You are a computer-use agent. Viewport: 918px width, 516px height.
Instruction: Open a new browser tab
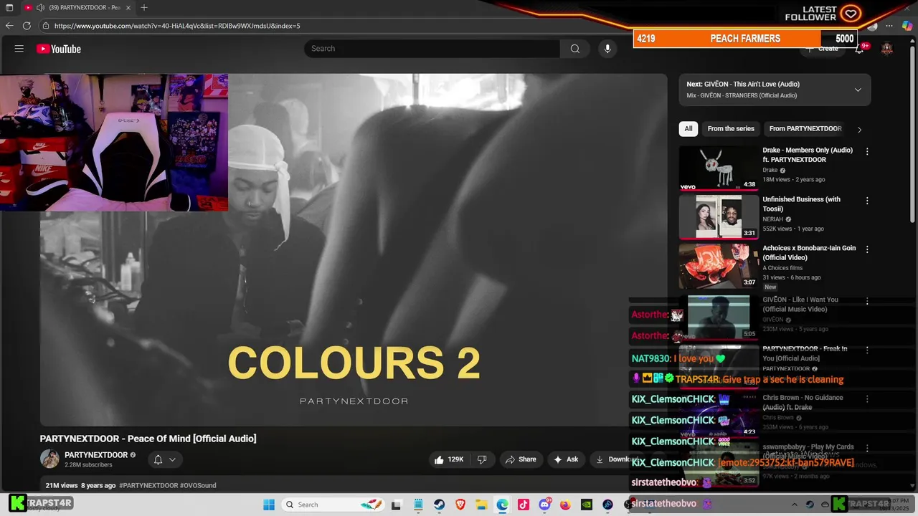[144, 7]
